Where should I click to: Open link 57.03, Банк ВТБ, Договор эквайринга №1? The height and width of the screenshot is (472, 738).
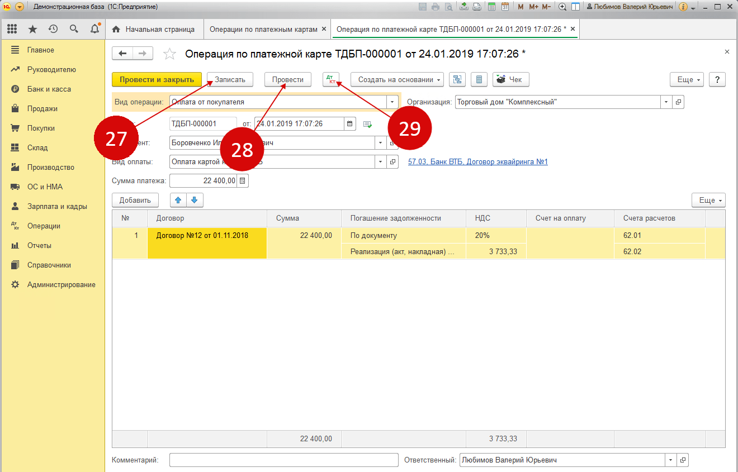(478, 161)
